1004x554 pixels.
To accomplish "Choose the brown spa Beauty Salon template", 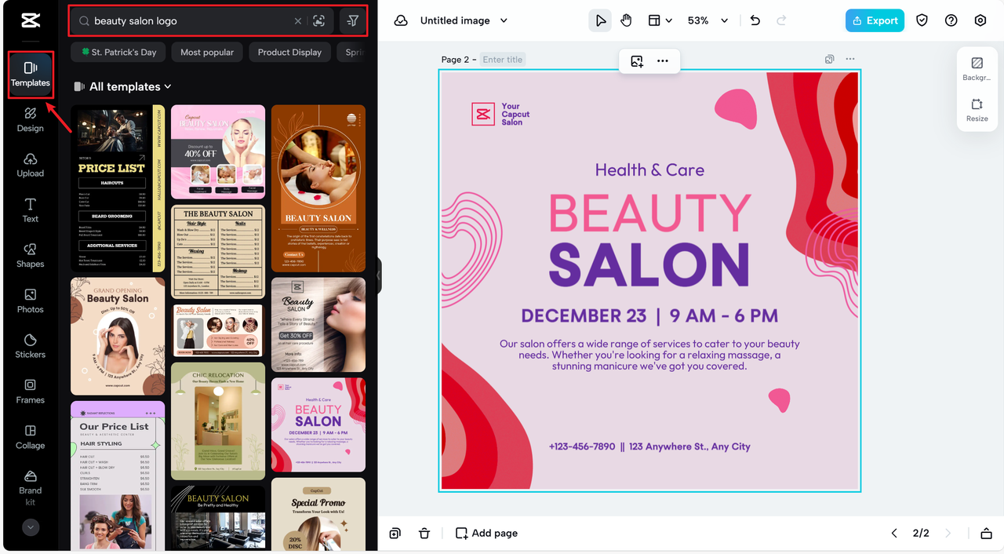I will click(318, 188).
